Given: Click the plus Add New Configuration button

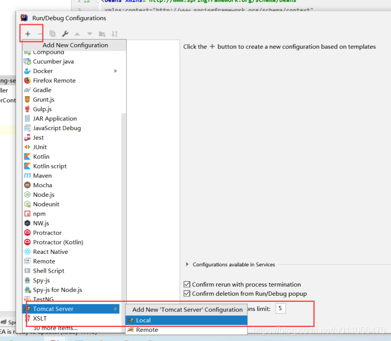Looking at the screenshot, I should tap(28, 34).
